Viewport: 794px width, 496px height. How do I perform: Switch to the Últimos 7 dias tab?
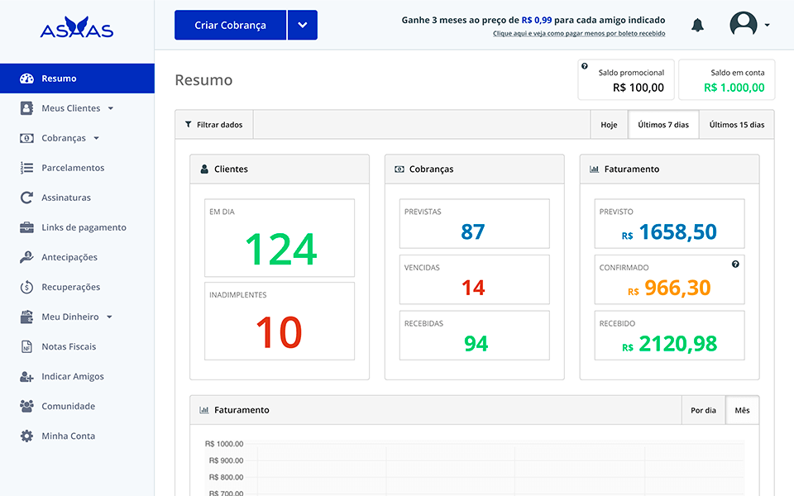click(662, 124)
